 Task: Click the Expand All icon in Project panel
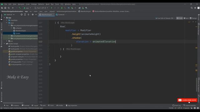click(x=25, y=15)
